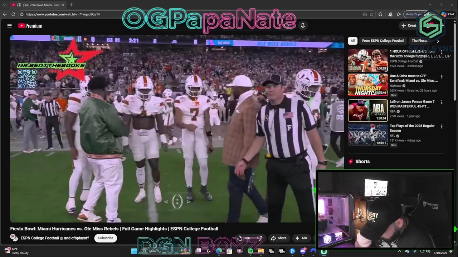Viewport: 458px width, 257px height.
Task: Click Unc & Ocho react to CFP title
Action: coord(413,78)
